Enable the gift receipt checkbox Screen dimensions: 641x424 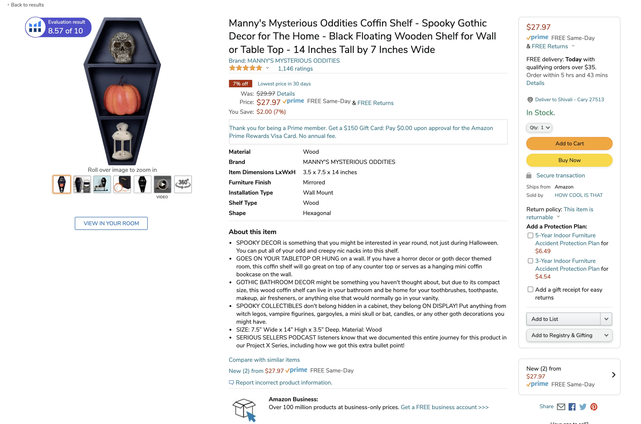tap(530, 290)
